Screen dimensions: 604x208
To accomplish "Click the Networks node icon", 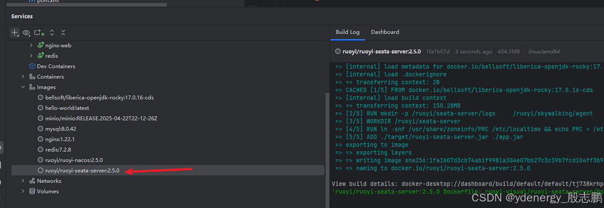I will (32, 181).
